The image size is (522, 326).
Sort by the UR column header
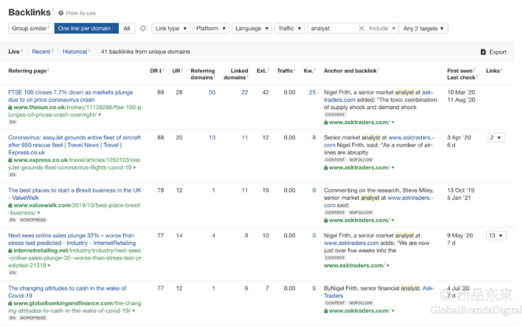[176, 70]
